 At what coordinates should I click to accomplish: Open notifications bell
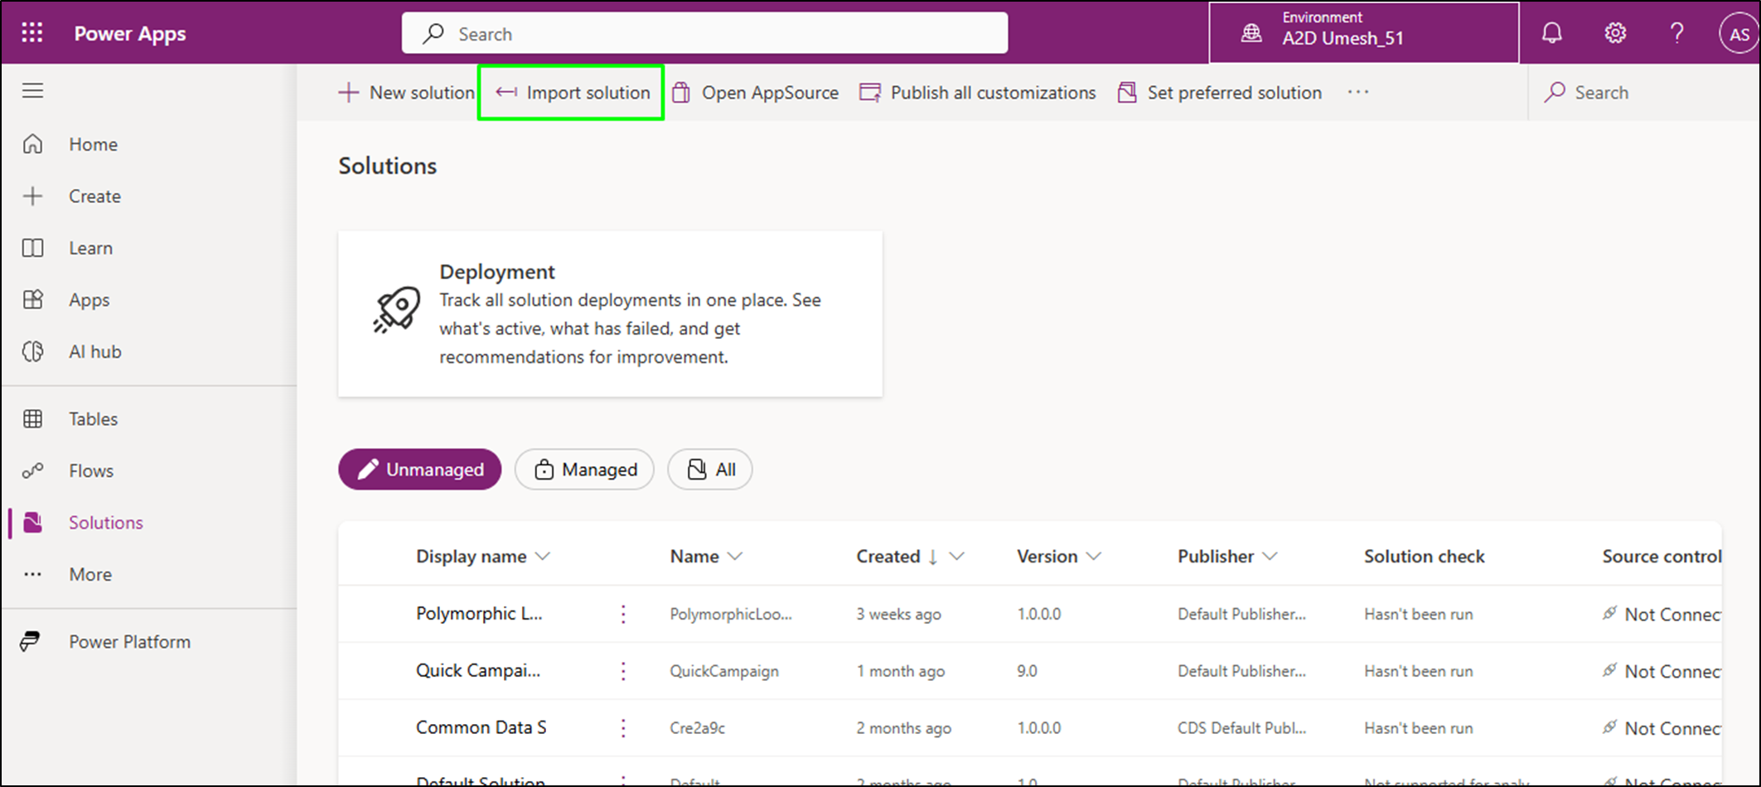coord(1552,32)
